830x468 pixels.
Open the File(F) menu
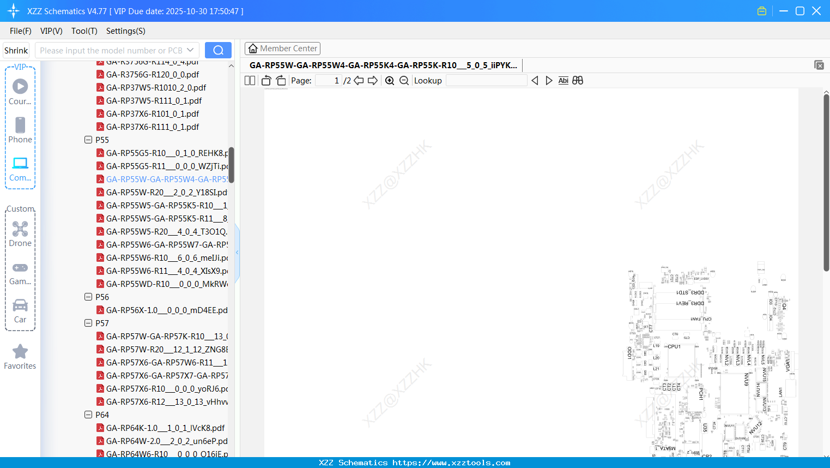pos(21,31)
